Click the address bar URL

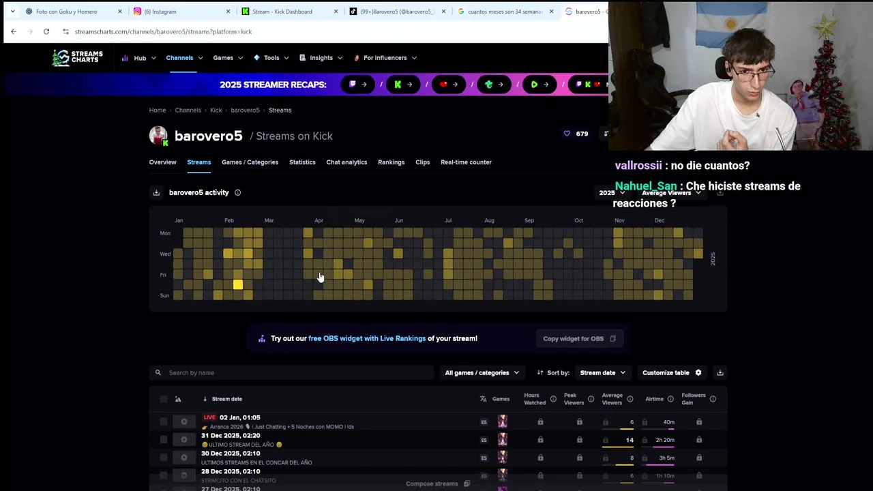click(x=163, y=31)
